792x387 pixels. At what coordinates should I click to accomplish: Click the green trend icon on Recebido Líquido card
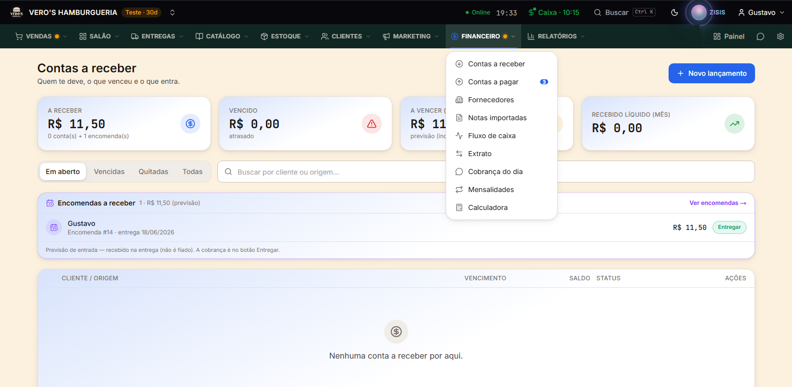[x=735, y=124]
